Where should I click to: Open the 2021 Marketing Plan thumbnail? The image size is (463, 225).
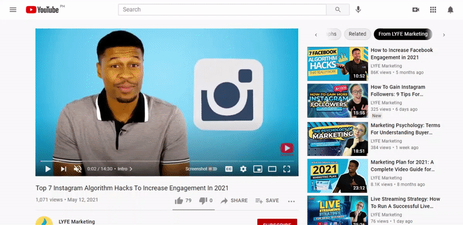(x=338, y=176)
